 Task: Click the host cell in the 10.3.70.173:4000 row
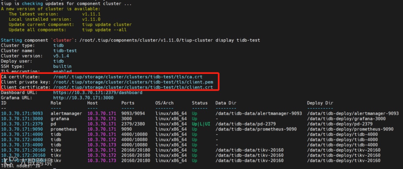(102, 145)
